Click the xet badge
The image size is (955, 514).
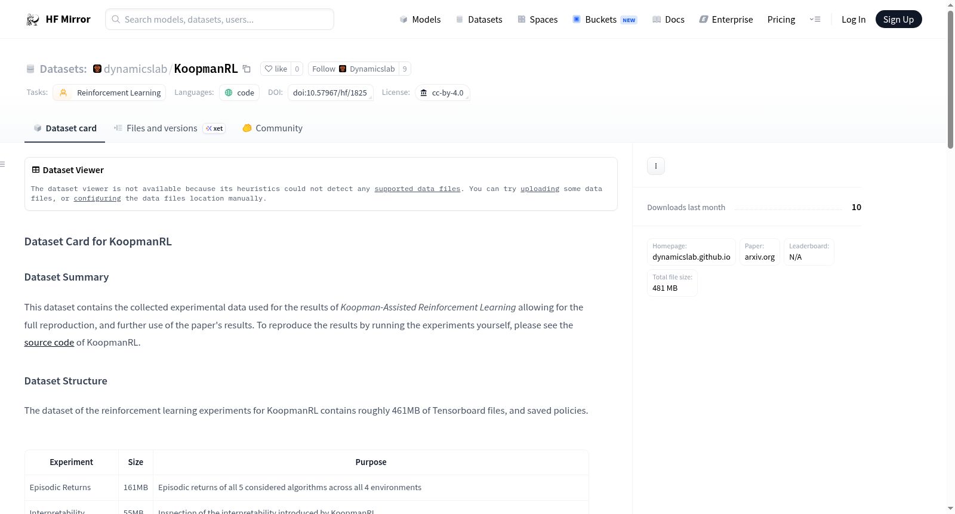pos(214,128)
